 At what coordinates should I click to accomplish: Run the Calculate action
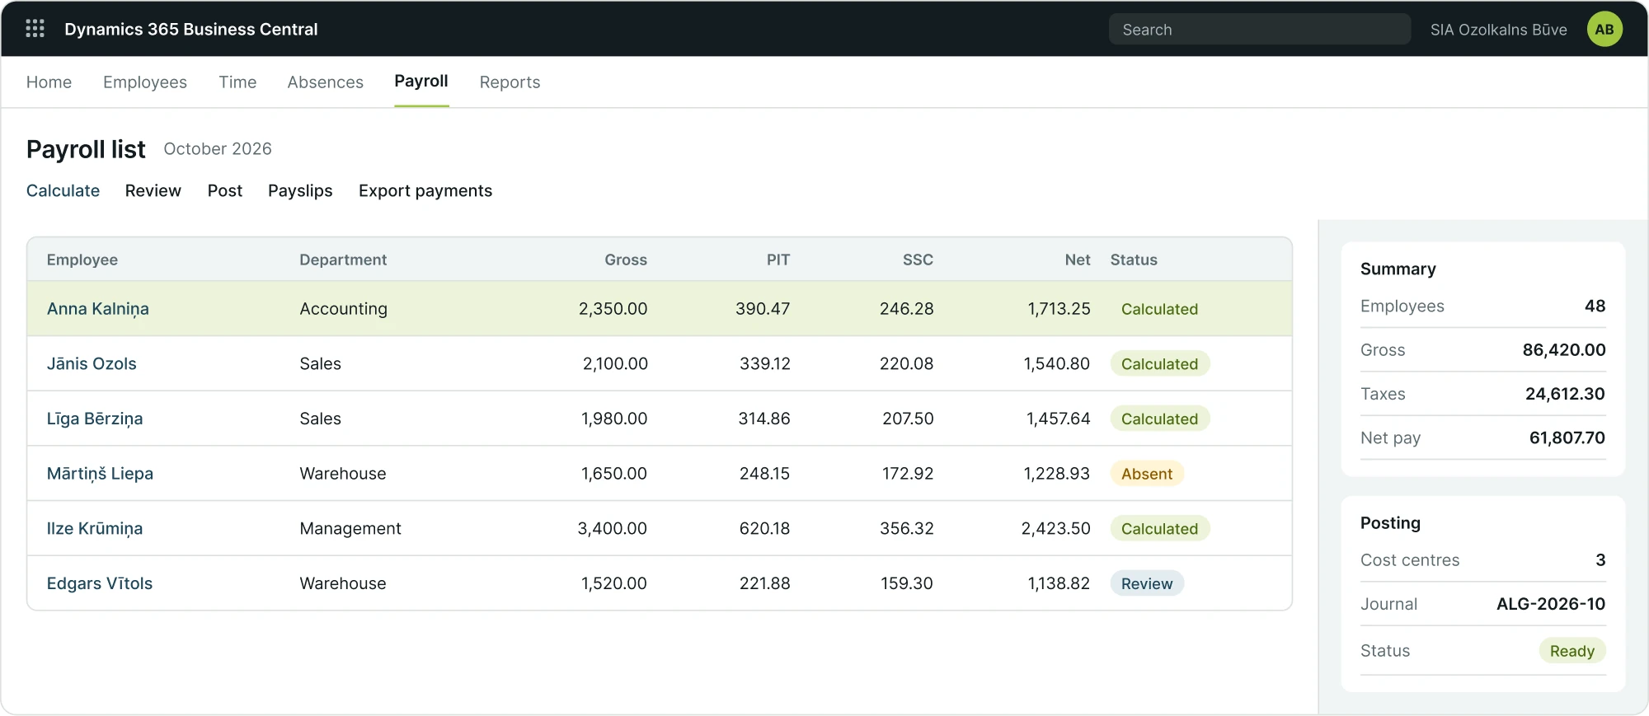coord(63,190)
